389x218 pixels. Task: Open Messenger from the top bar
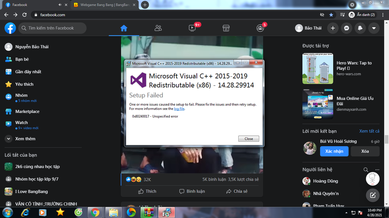pos(346,28)
